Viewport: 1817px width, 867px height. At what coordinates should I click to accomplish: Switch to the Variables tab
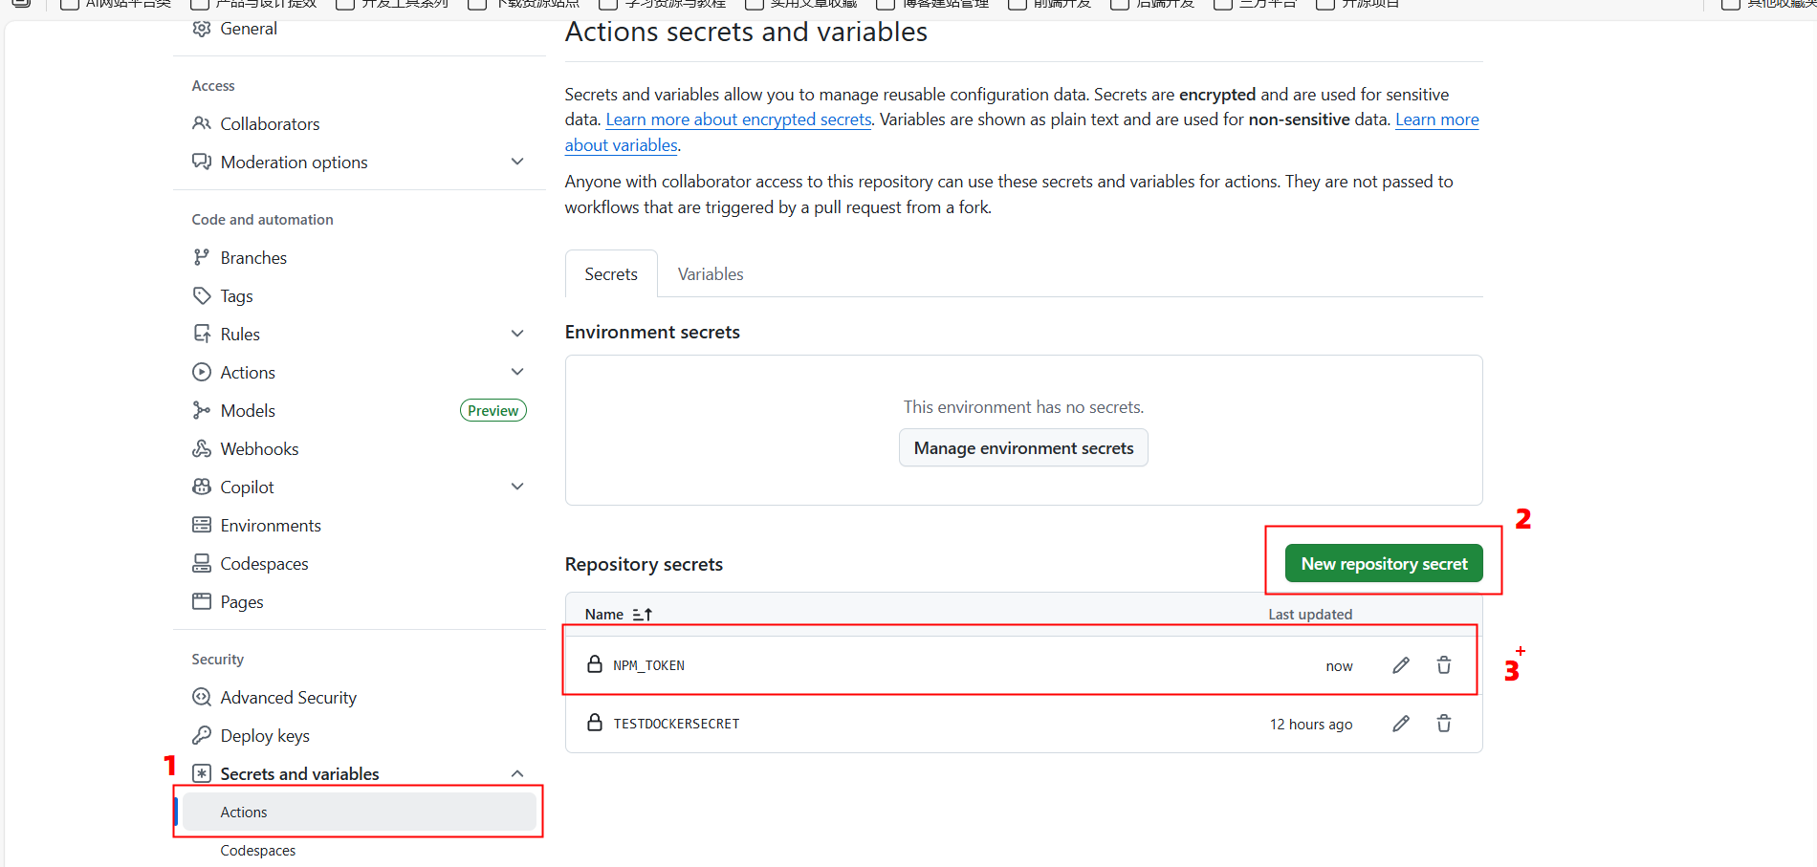click(x=710, y=274)
